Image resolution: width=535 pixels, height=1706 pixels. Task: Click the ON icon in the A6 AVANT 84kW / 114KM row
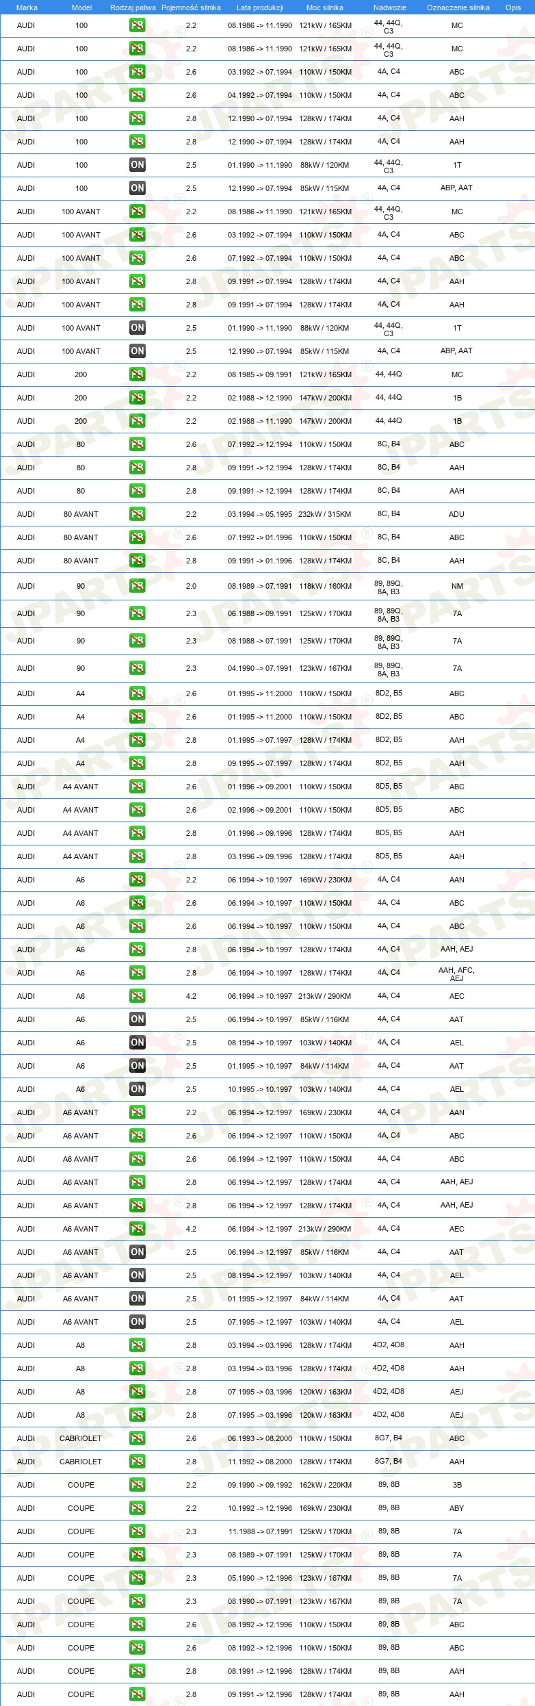(x=138, y=1299)
